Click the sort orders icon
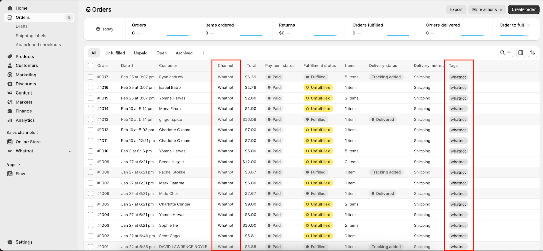 pyautogui.click(x=532, y=53)
